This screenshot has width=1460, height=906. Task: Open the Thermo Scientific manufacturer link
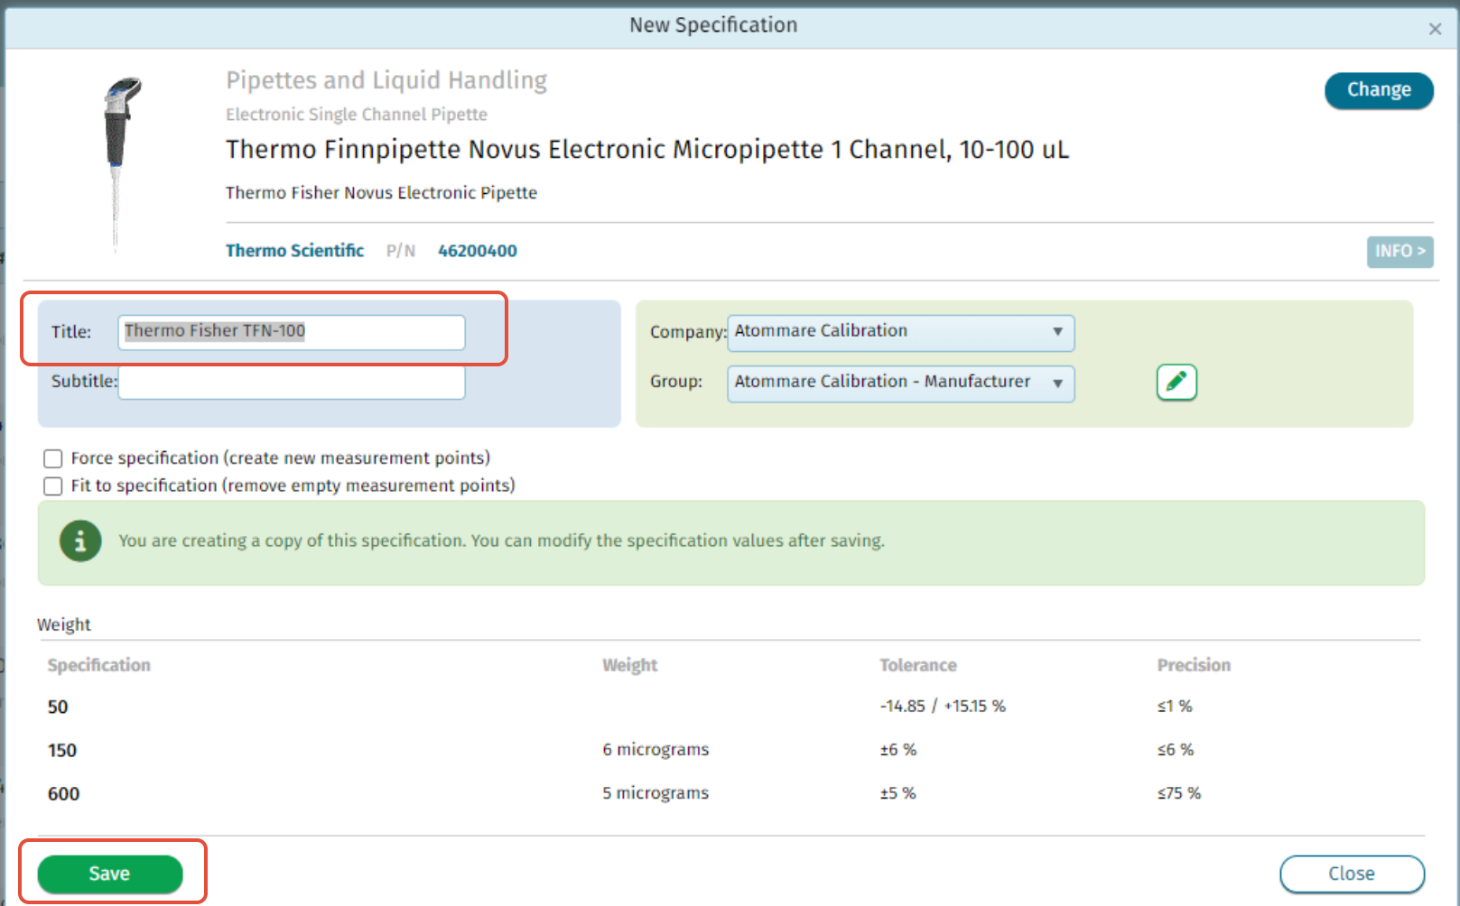point(294,251)
